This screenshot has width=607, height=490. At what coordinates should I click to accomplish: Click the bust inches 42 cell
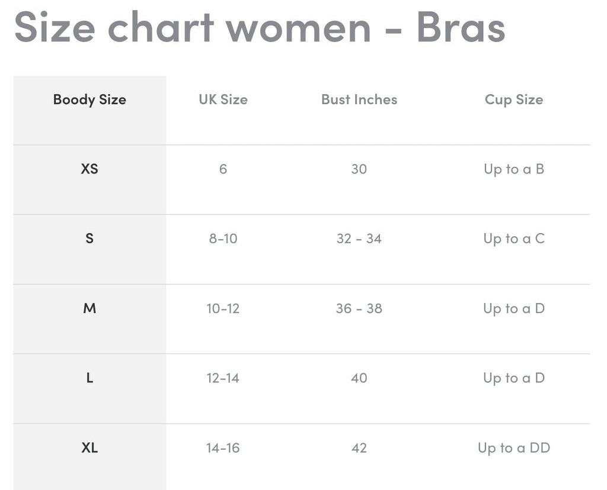[359, 448]
